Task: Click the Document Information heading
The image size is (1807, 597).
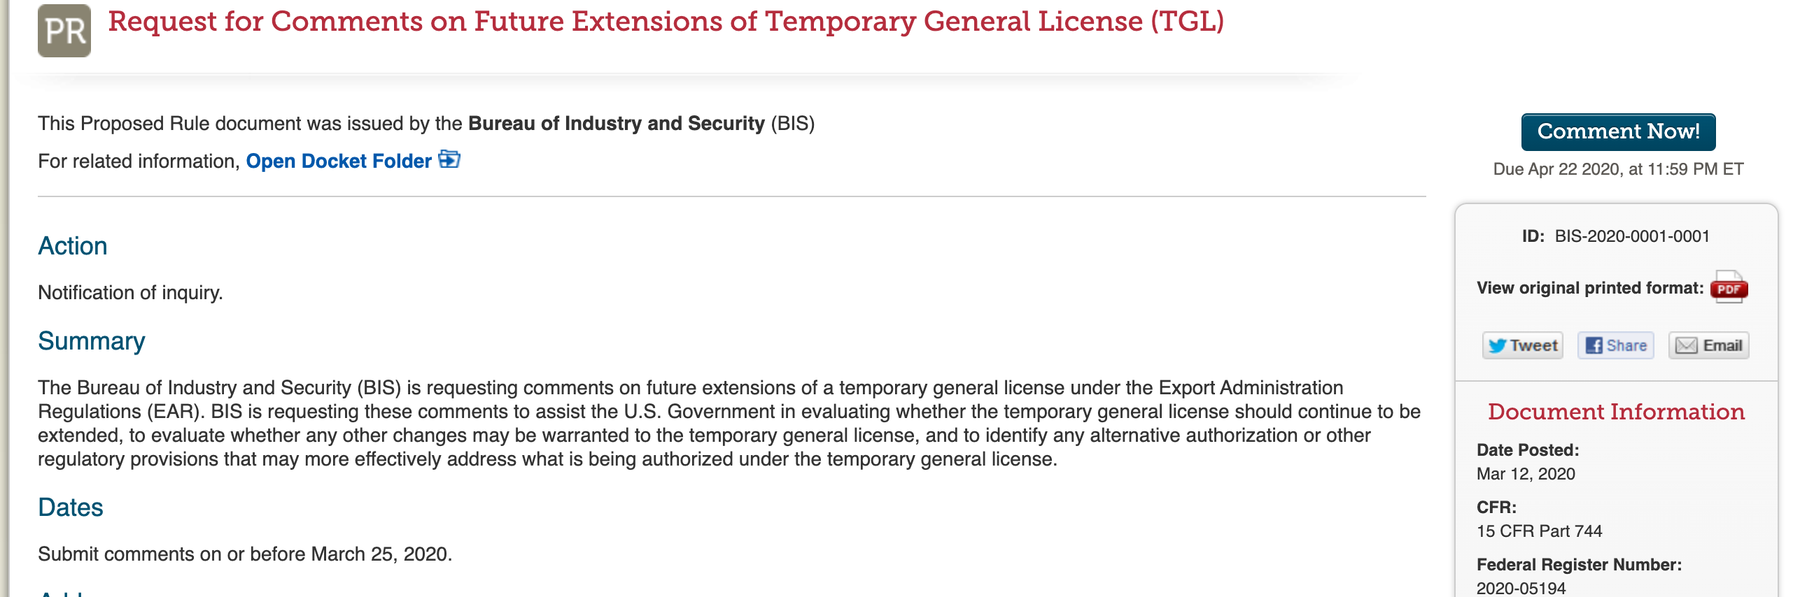Action: click(1616, 412)
